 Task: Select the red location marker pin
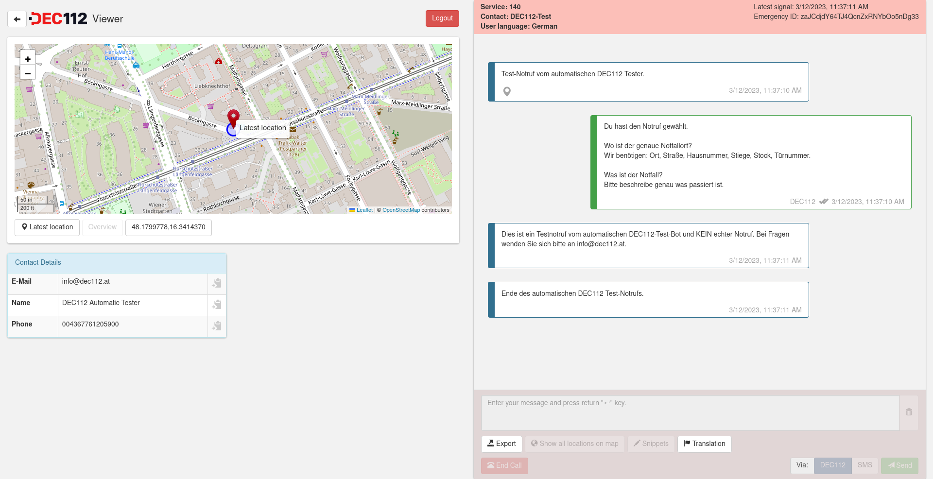pos(233,119)
